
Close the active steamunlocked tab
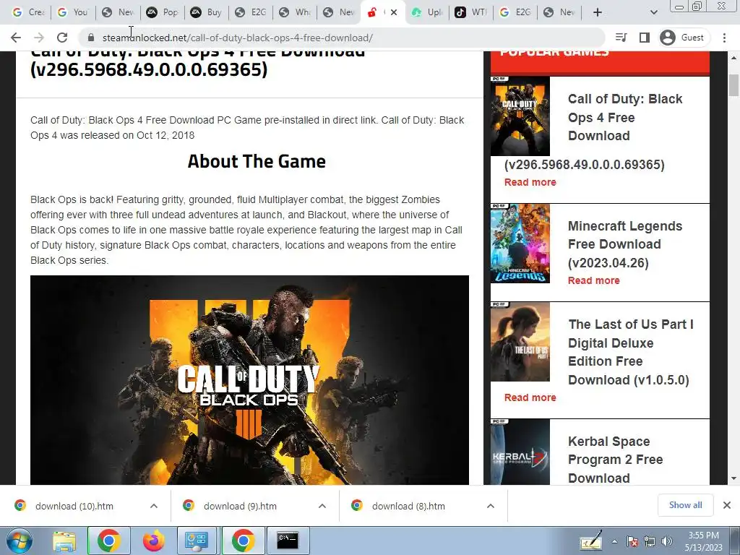[394, 12]
